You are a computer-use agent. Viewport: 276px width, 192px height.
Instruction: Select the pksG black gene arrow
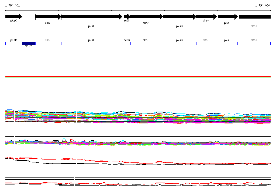(x=180, y=17)
